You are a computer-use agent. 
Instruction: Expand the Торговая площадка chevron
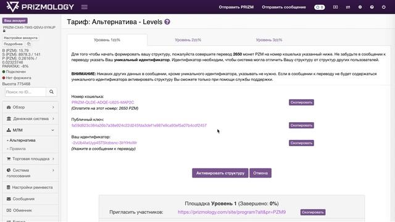pyautogui.click(x=53, y=159)
